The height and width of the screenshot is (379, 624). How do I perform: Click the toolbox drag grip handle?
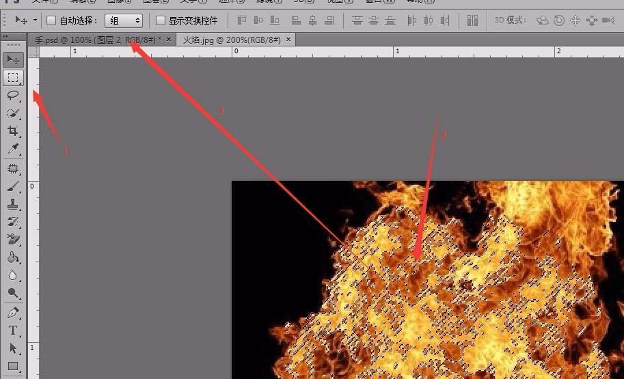point(13,44)
